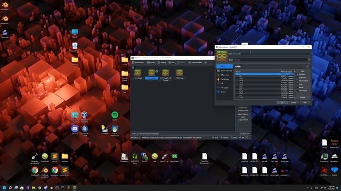
Task: Open the This PC desktop icon
Action: coord(75,33)
